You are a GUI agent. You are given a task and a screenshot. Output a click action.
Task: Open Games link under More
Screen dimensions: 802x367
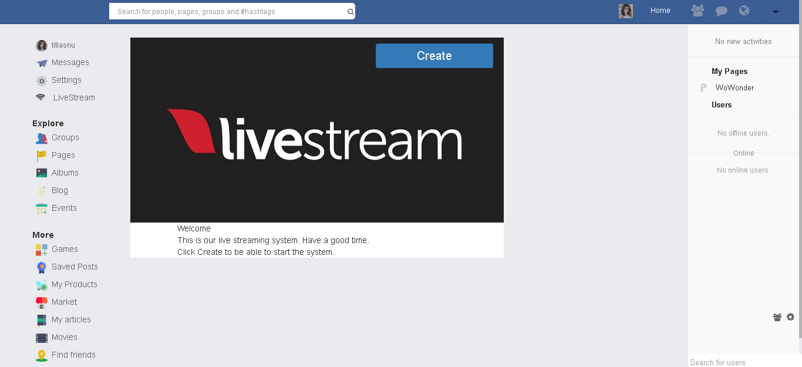65,250
